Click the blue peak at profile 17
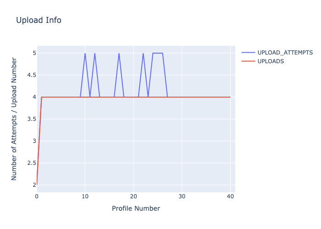 pyautogui.click(x=119, y=53)
